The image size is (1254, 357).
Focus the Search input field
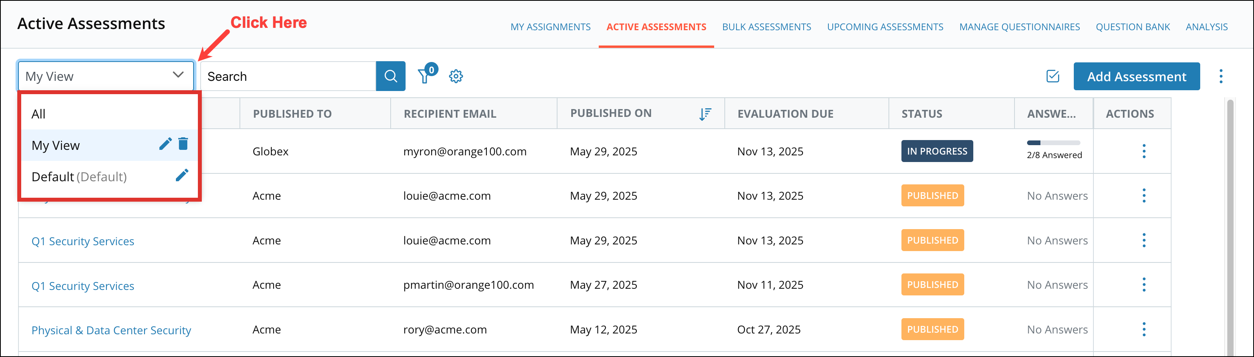[x=288, y=76]
